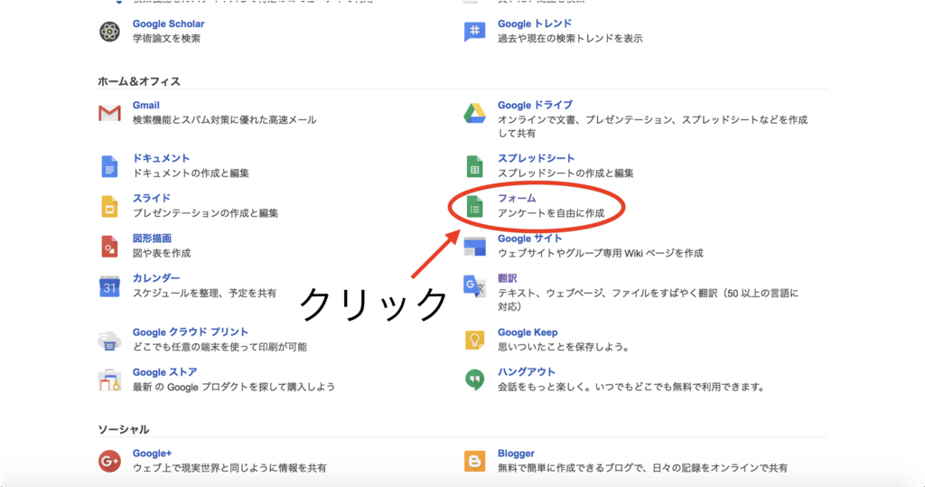Image resolution: width=925 pixels, height=487 pixels.
Task: Click the description スプレッドシートの作成と編集
Action: 565,173
